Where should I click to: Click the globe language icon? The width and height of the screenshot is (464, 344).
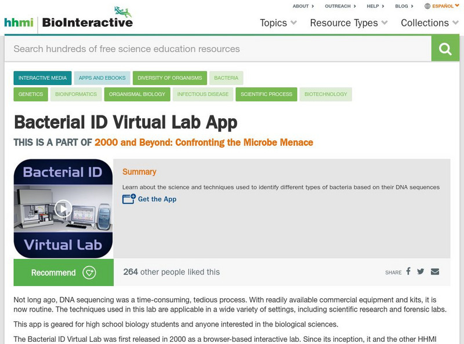[x=427, y=6]
